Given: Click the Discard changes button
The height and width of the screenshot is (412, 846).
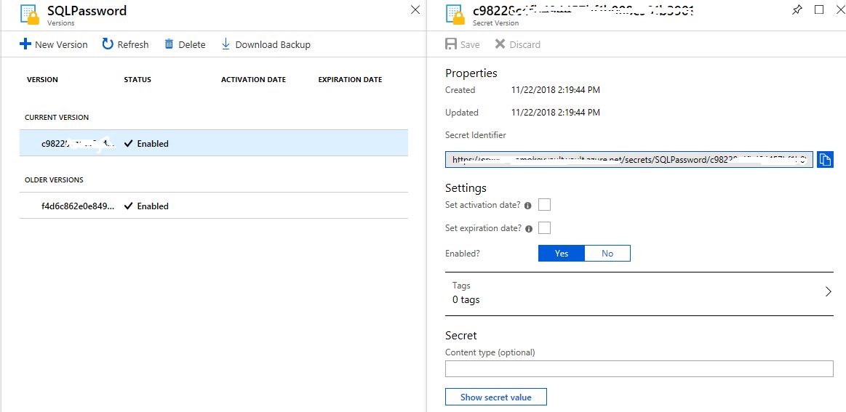Looking at the screenshot, I should click(517, 44).
